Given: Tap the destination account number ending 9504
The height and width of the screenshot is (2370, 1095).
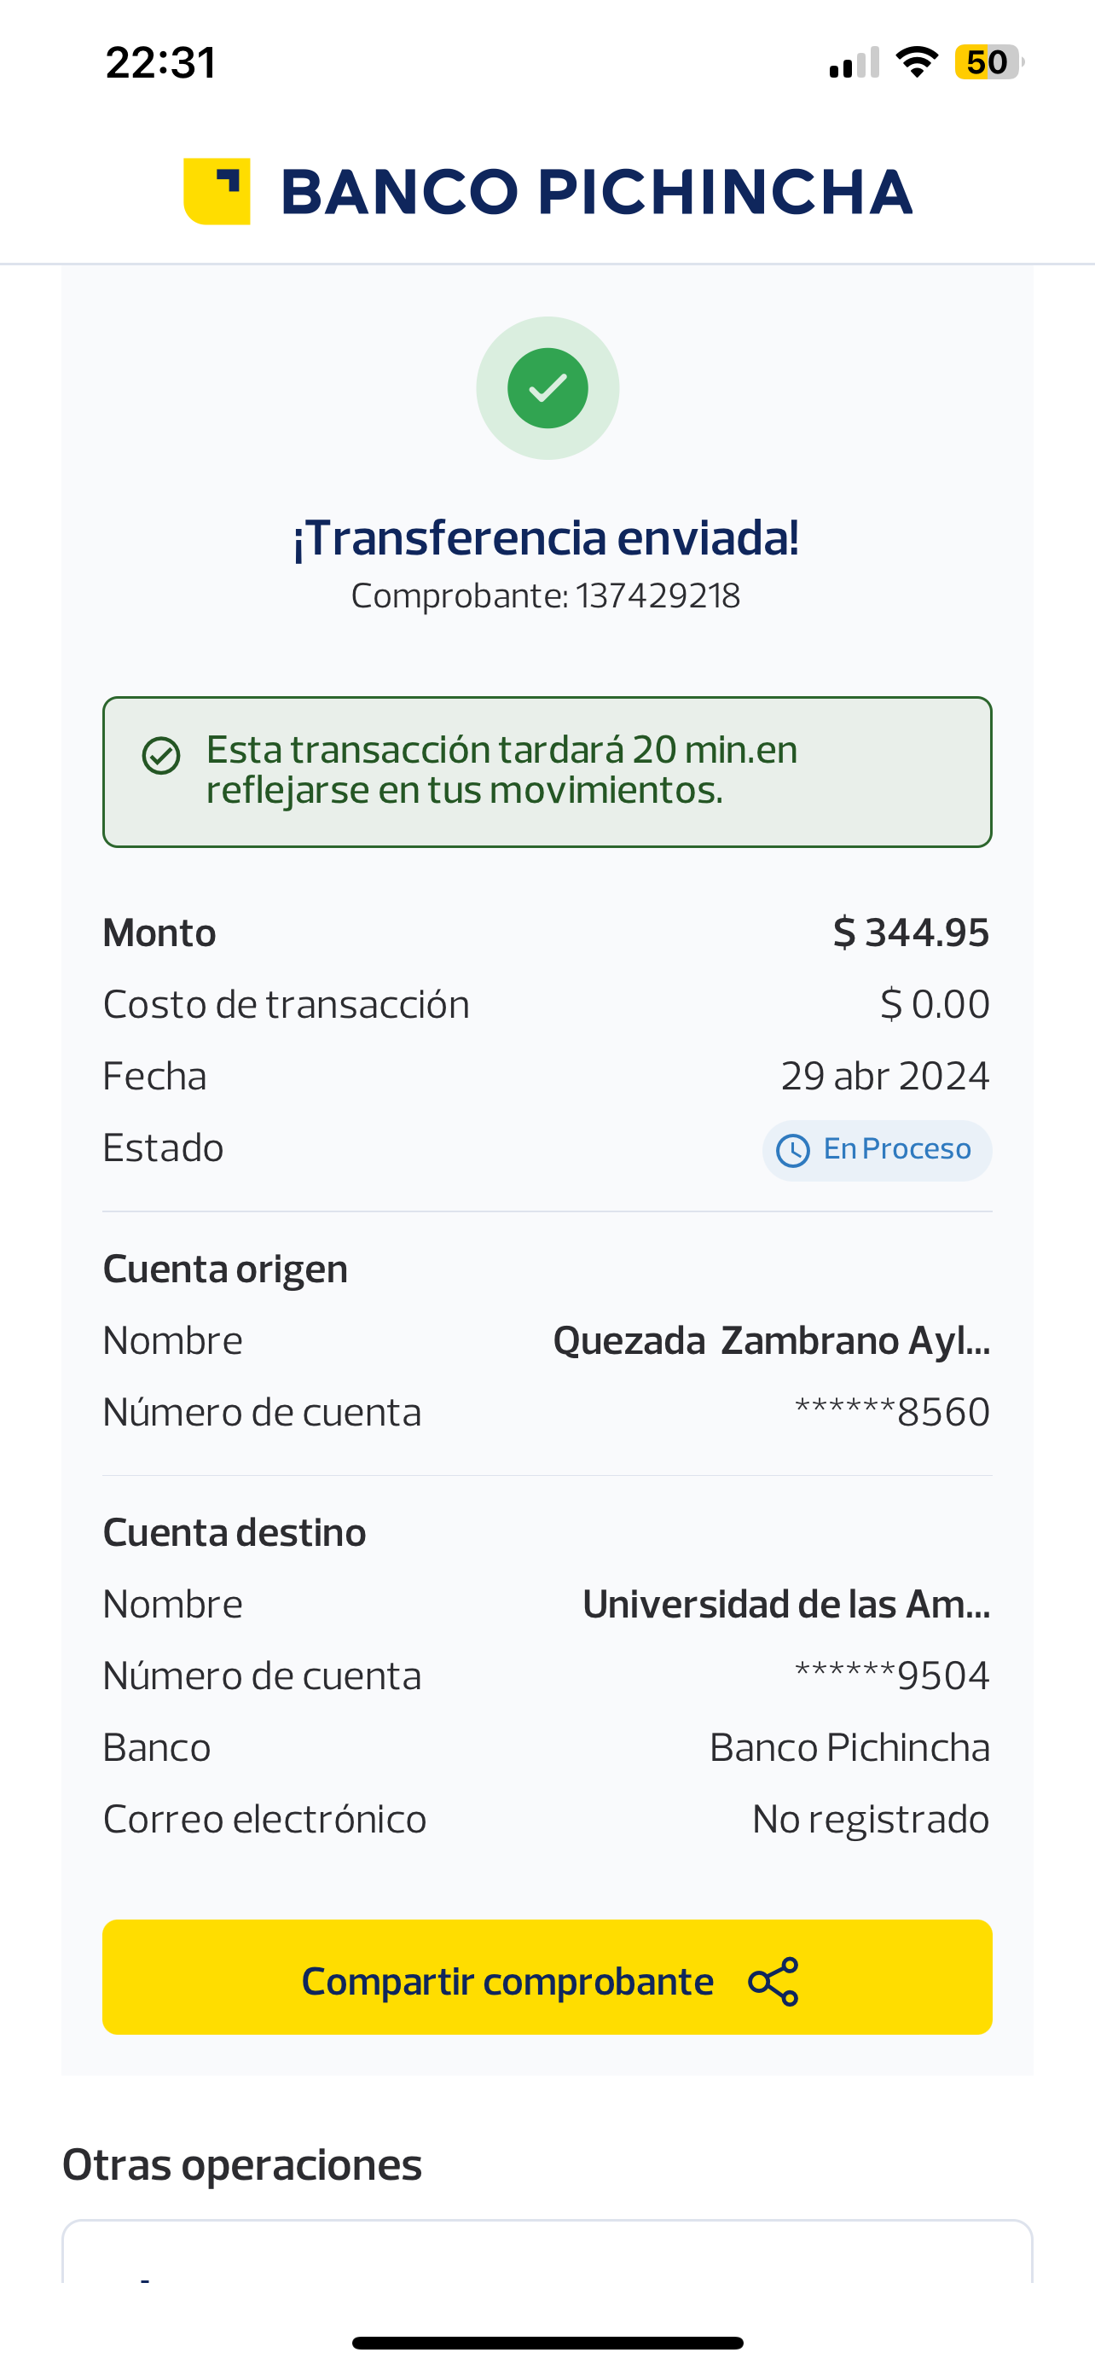Looking at the screenshot, I should [x=892, y=1676].
